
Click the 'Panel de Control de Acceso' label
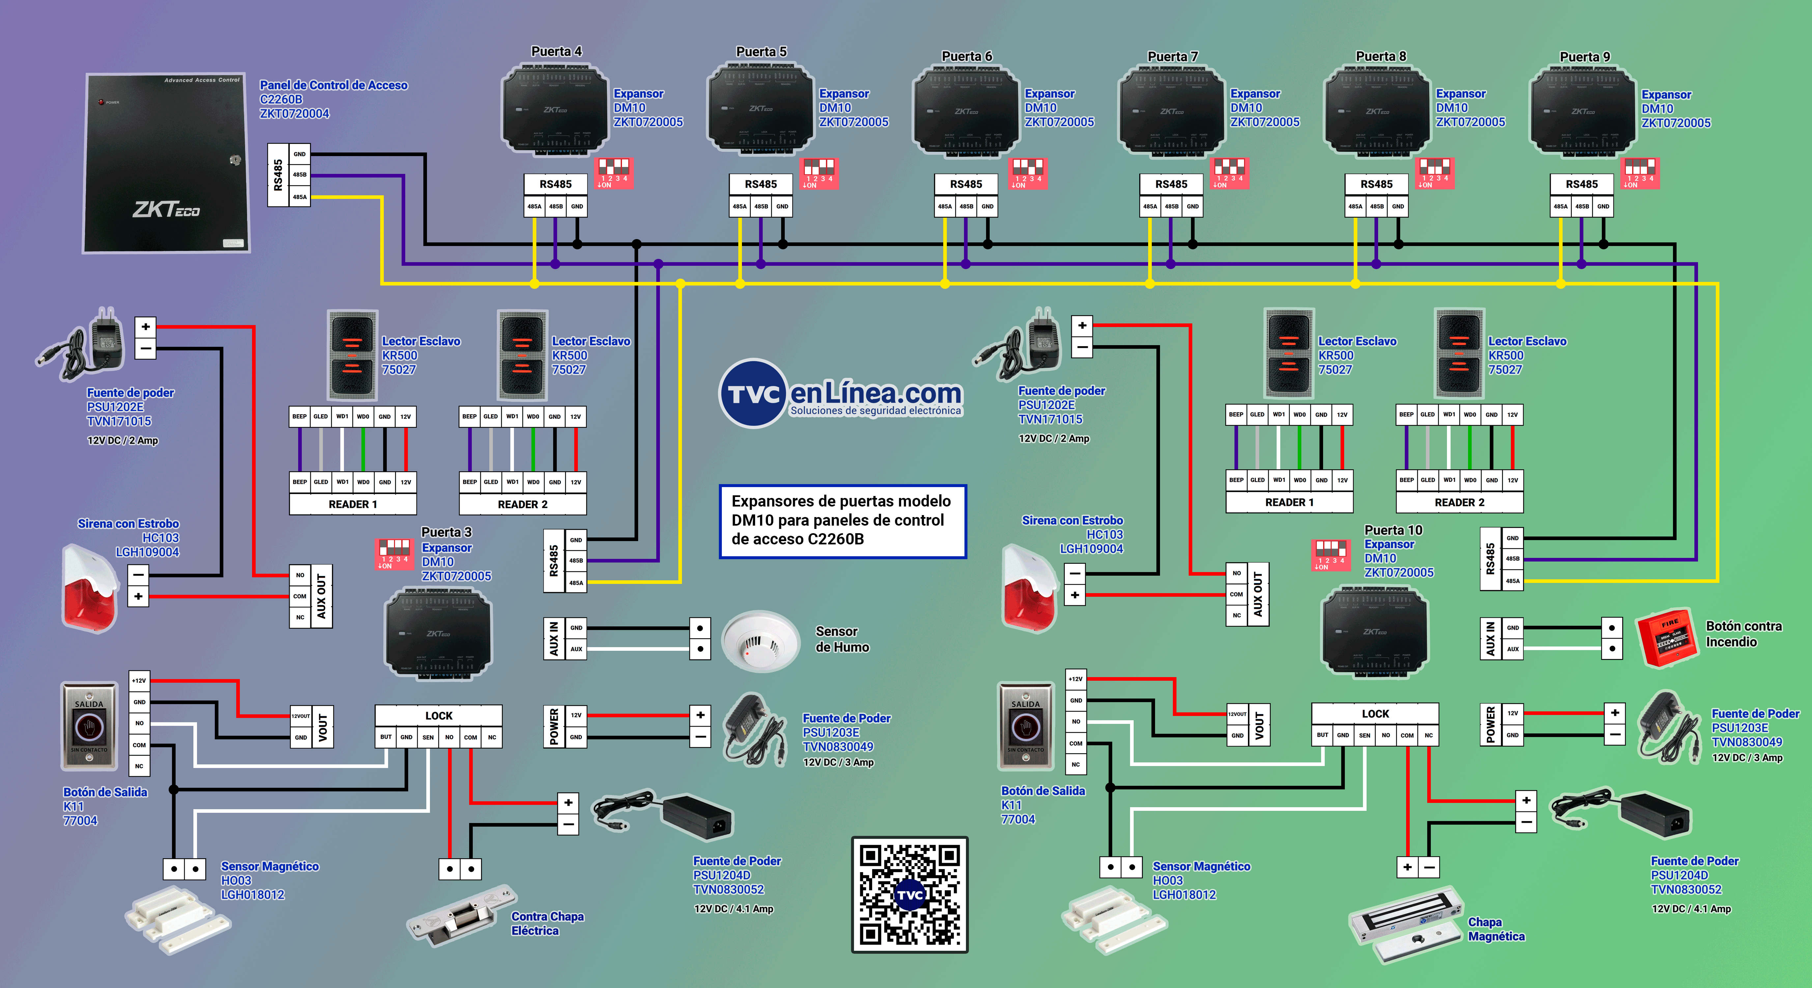tap(333, 85)
